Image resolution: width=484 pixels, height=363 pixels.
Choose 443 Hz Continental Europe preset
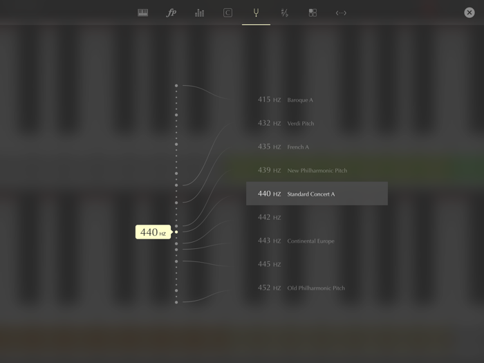317,241
